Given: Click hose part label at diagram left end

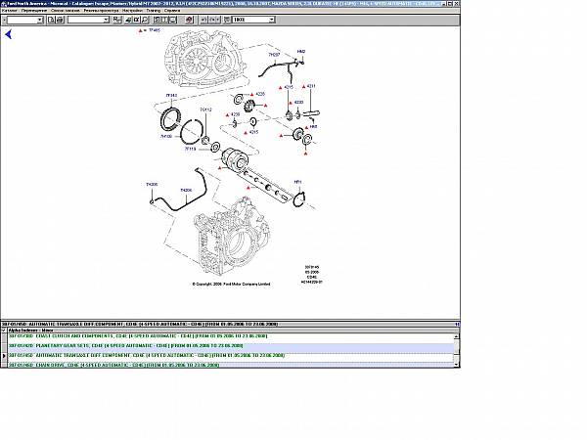Looking at the screenshot, I should tap(152, 185).
